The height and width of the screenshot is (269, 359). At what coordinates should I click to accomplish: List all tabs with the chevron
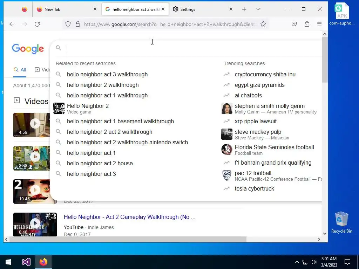coord(258,9)
